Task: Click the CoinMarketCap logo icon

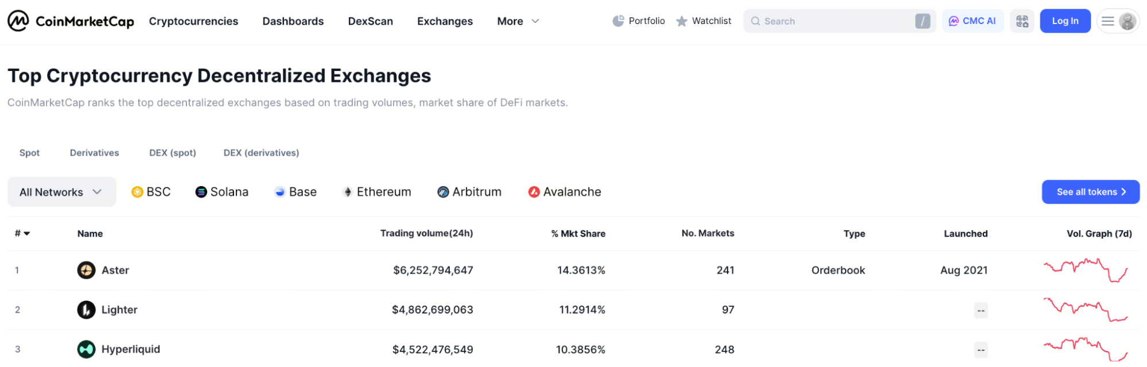Action: (18, 21)
